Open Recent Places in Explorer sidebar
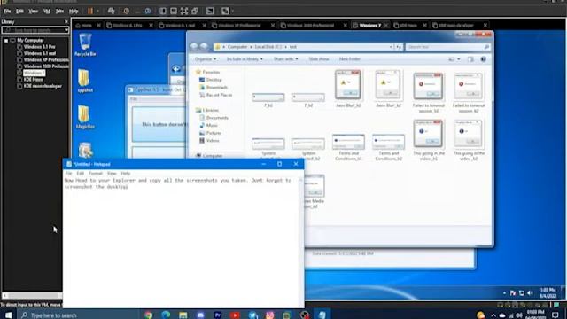 pyautogui.click(x=219, y=95)
